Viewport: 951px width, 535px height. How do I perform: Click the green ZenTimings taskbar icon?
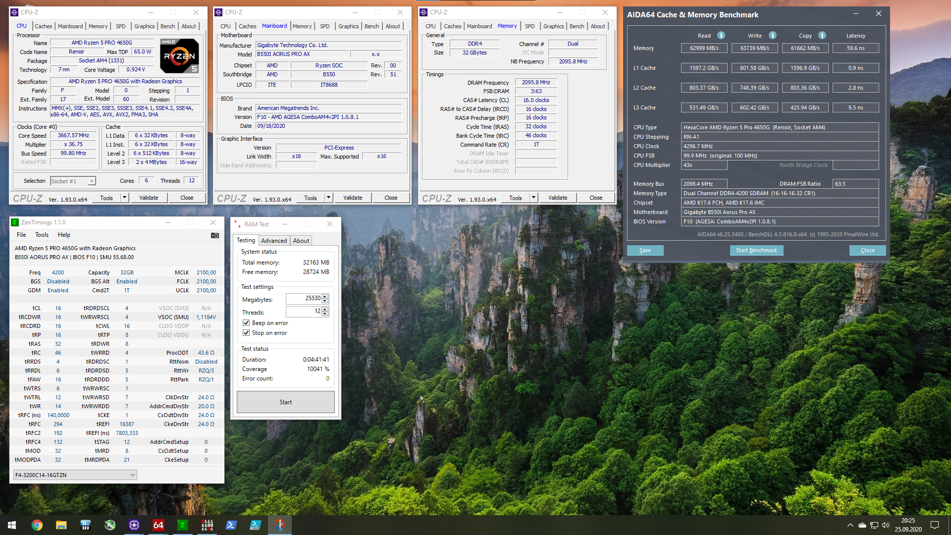[x=182, y=525]
